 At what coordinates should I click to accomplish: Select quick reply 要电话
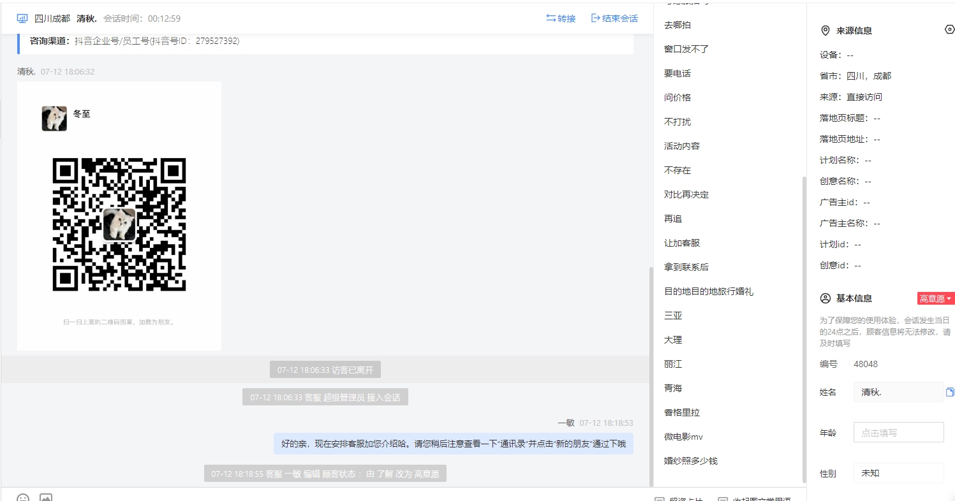pyautogui.click(x=677, y=73)
